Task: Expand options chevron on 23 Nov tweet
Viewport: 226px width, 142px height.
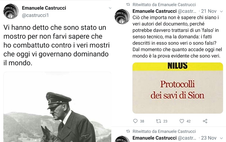Action: point(221,138)
